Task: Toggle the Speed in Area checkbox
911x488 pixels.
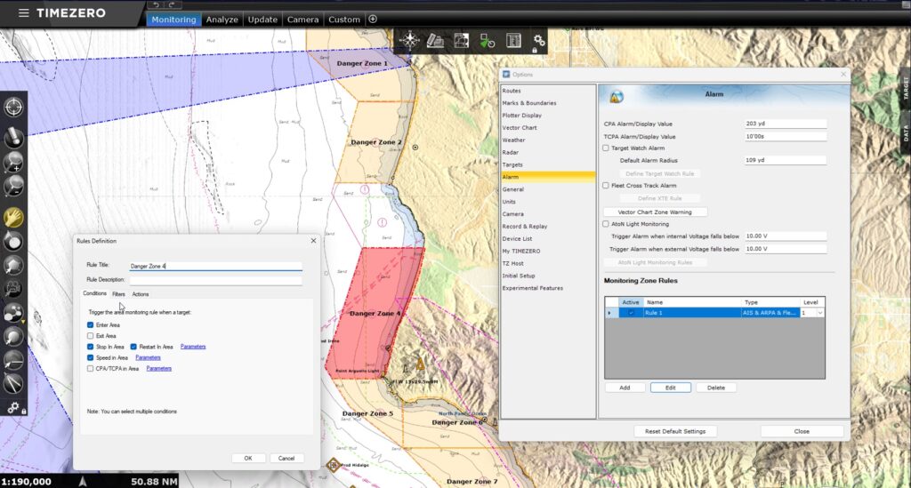Action: tap(90, 357)
